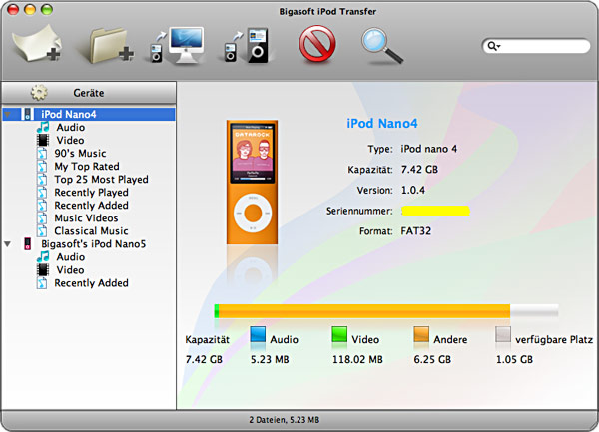Image resolution: width=599 pixels, height=432 pixels.
Task: Click the orange storage capacity bar
Action: [x=364, y=311]
